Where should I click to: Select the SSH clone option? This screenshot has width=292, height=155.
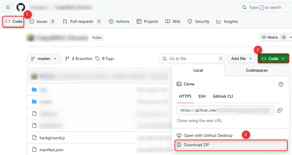[x=202, y=97]
